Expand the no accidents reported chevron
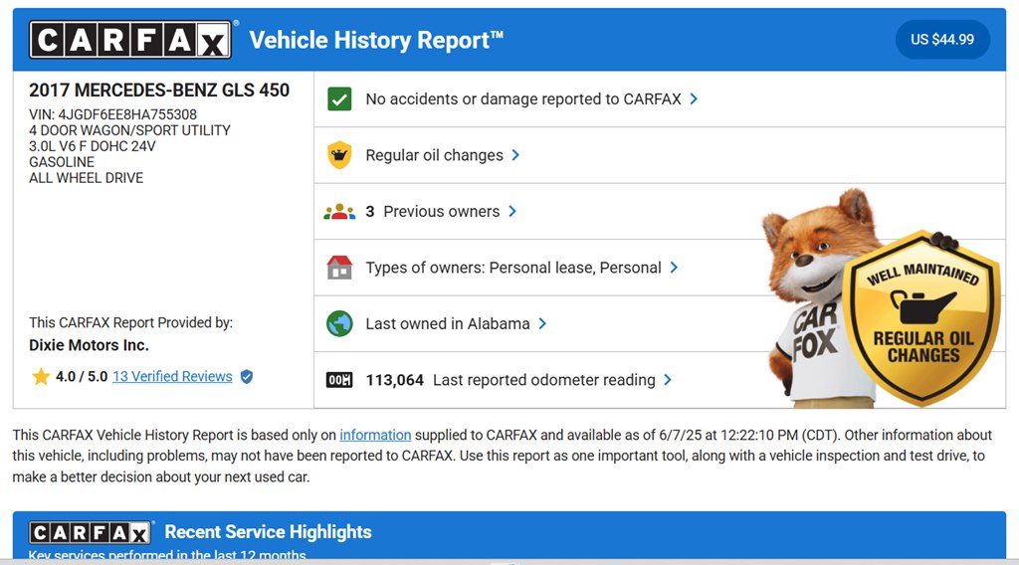 tap(694, 98)
